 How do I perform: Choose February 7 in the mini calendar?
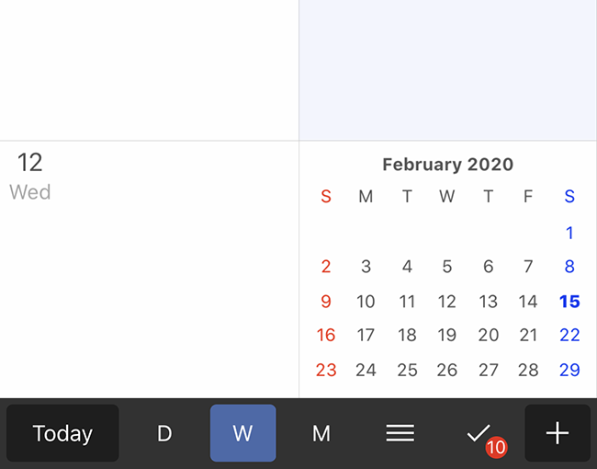pos(528,268)
